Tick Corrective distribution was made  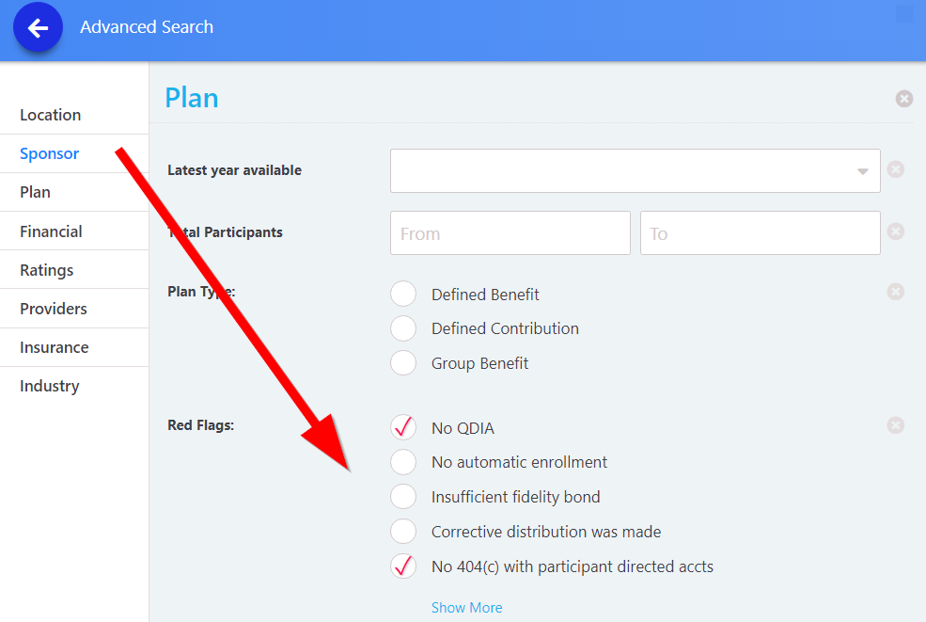pyautogui.click(x=403, y=532)
